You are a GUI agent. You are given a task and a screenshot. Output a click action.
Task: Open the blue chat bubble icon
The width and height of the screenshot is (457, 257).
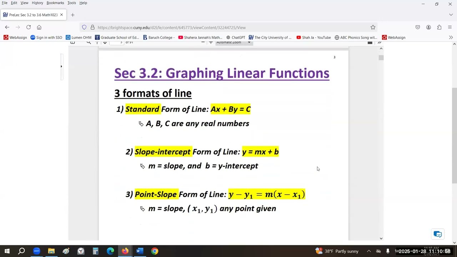438,234
